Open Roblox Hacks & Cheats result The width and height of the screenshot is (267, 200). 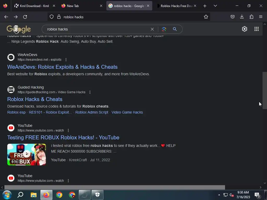tap(35, 99)
